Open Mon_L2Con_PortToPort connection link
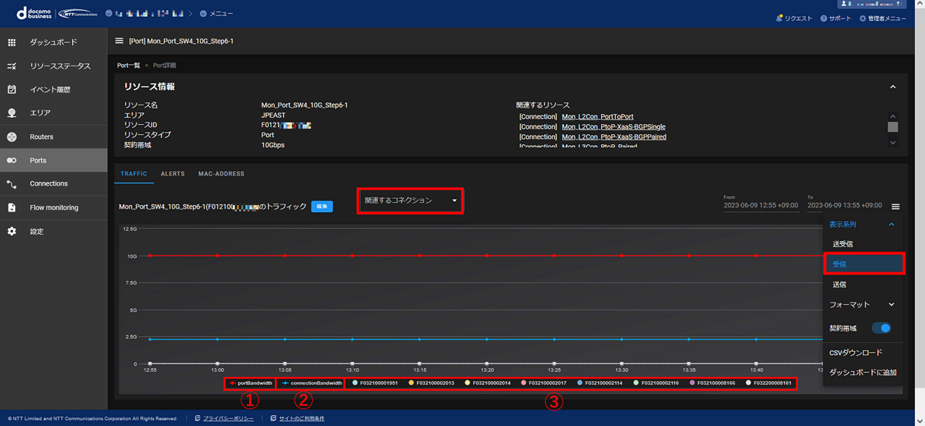 [x=598, y=117]
